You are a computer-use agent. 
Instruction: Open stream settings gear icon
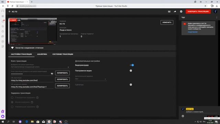pos(181,11)
